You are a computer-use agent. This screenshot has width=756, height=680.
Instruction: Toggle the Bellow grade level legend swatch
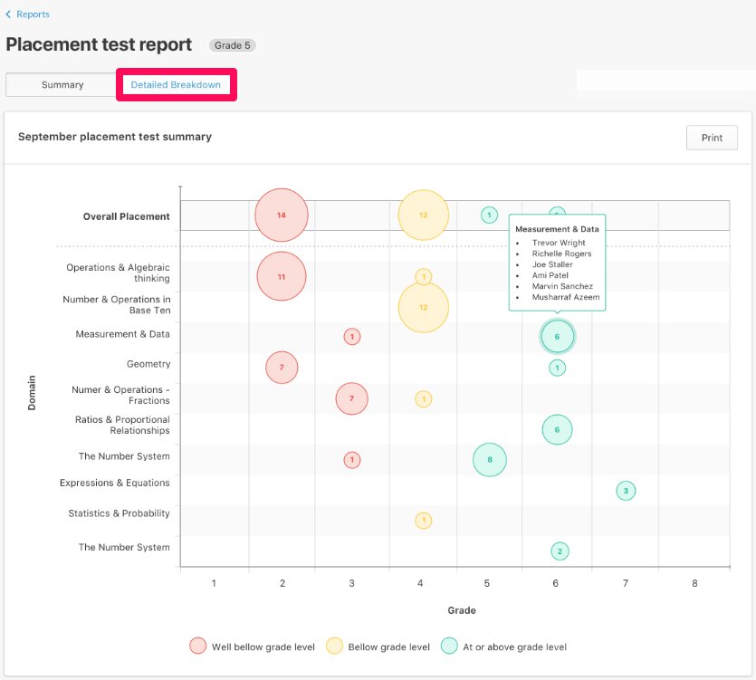pos(334,646)
